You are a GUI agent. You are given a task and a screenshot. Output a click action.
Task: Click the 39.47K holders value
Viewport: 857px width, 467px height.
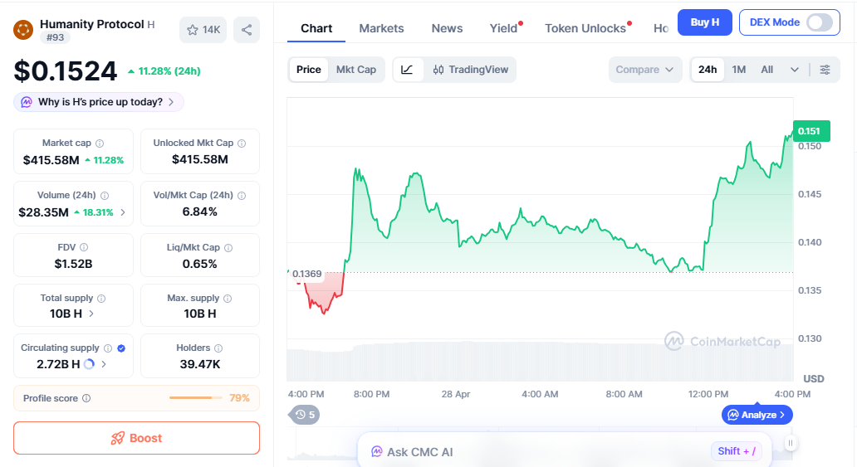pos(200,364)
